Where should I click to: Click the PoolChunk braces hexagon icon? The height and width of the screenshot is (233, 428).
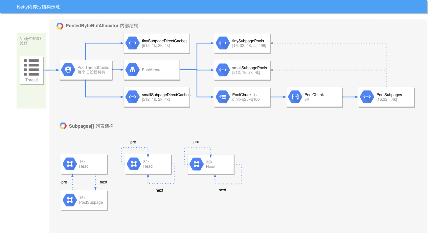(295, 97)
